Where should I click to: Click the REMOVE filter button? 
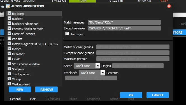coord(46,90)
